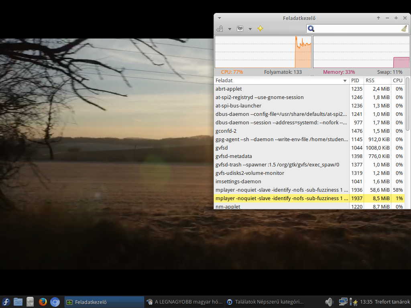The height and width of the screenshot is (308, 411).
Task: Select the at-spi-bus-launcher process row
Action: click(x=309, y=105)
